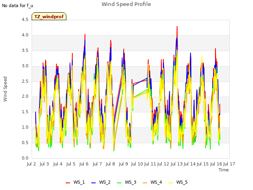Click the Jul 5 x-axis tick label

coord(71,164)
